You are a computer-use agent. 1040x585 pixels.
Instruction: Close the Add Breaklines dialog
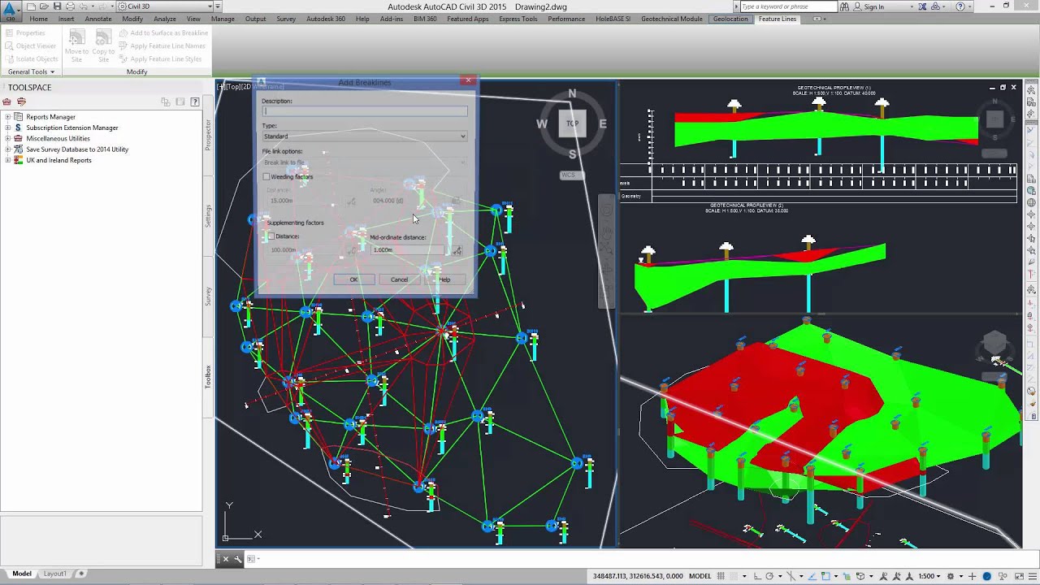pyautogui.click(x=468, y=80)
